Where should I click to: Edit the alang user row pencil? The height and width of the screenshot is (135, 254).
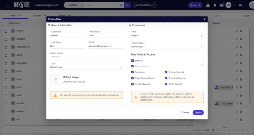pyautogui.click(x=237, y=55)
